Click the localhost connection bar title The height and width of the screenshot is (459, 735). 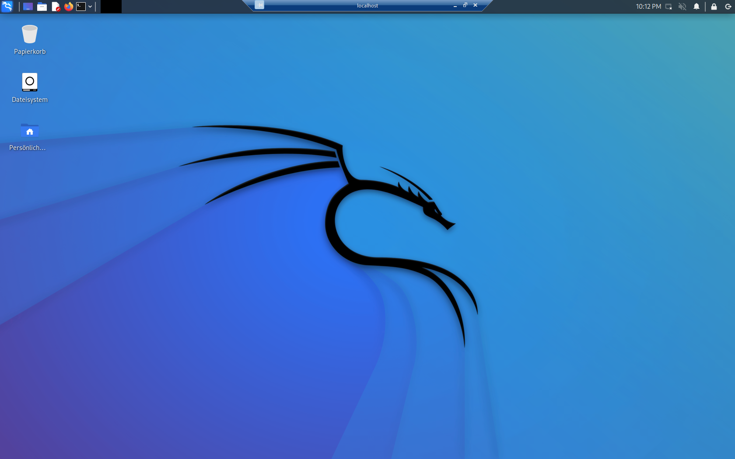tap(367, 6)
